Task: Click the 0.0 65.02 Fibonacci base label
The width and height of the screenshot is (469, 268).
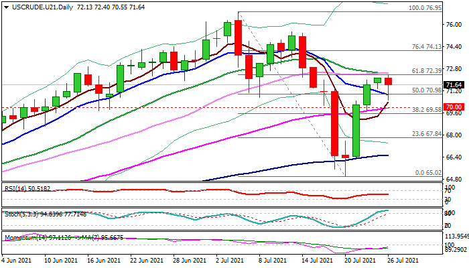Action: click(428, 173)
